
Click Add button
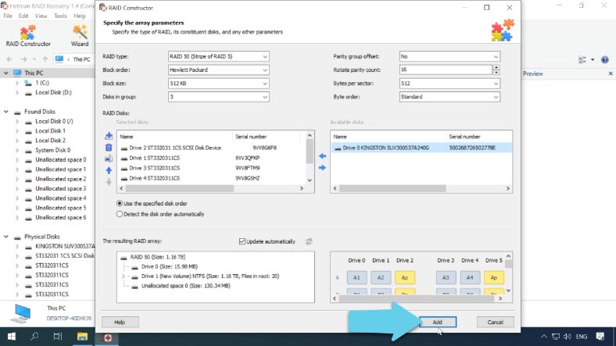[x=437, y=322]
